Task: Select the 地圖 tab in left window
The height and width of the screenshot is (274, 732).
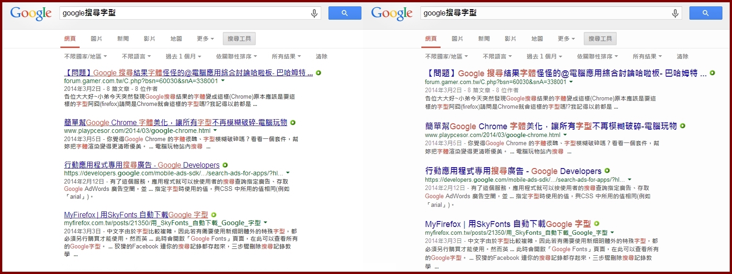Action: click(176, 39)
